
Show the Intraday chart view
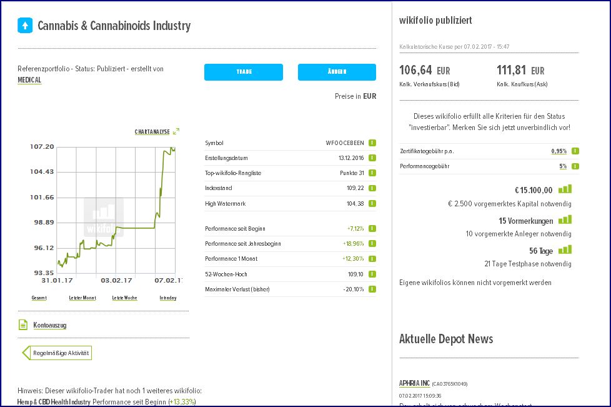[x=167, y=298]
